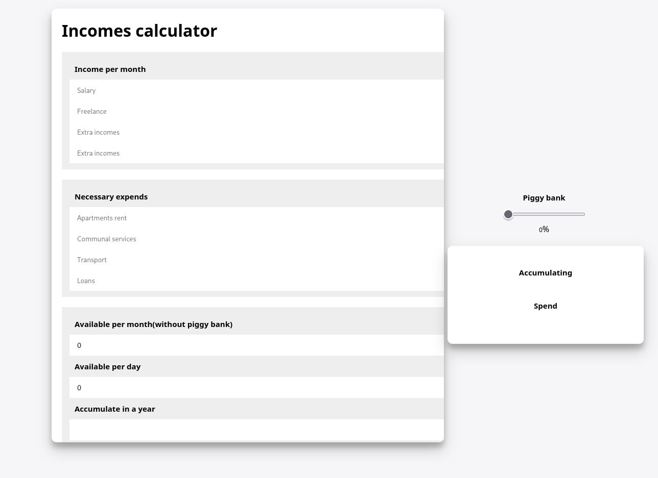658x478 pixels.
Task: Click the Incomes calculator heading
Action: pyautogui.click(x=139, y=31)
